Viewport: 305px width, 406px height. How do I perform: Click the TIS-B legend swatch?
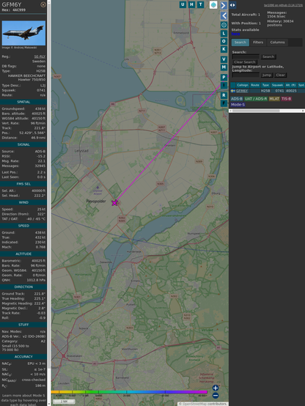pyautogui.click(x=287, y=99)
